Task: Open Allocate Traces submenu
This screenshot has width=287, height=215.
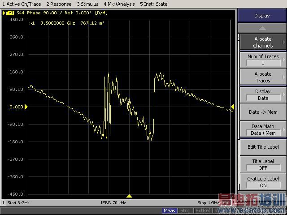Action: pyautogui.click(x=263, y=77)
